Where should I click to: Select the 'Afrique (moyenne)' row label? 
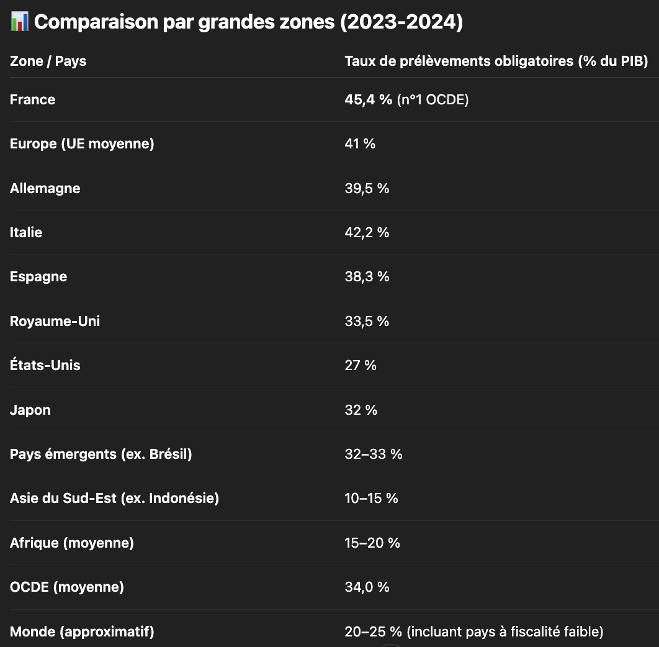[72, 543]
